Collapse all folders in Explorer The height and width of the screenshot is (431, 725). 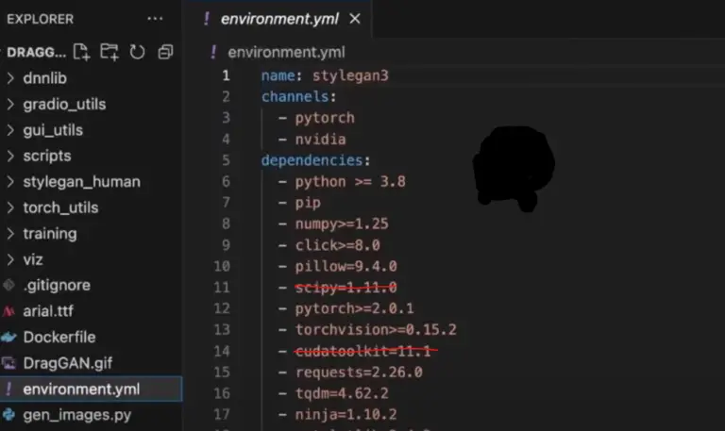[x=165, y=52]
